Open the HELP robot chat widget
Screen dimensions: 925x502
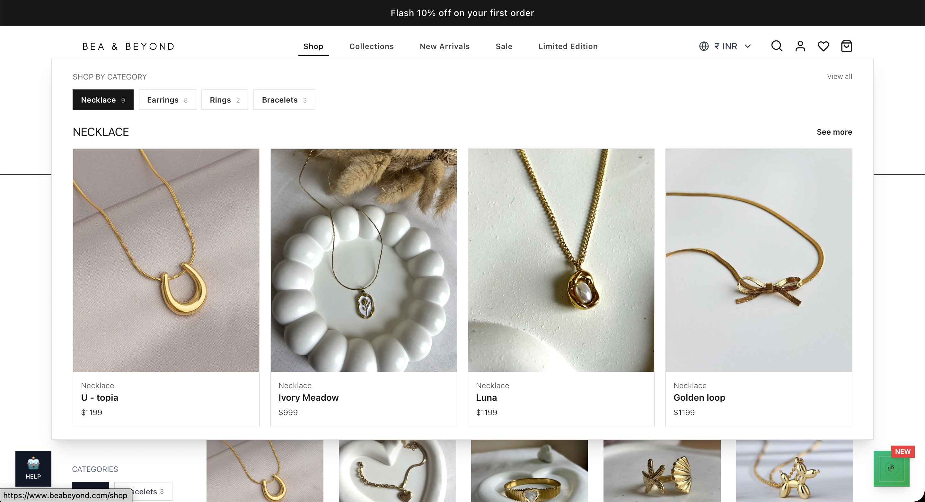point(33,468)
